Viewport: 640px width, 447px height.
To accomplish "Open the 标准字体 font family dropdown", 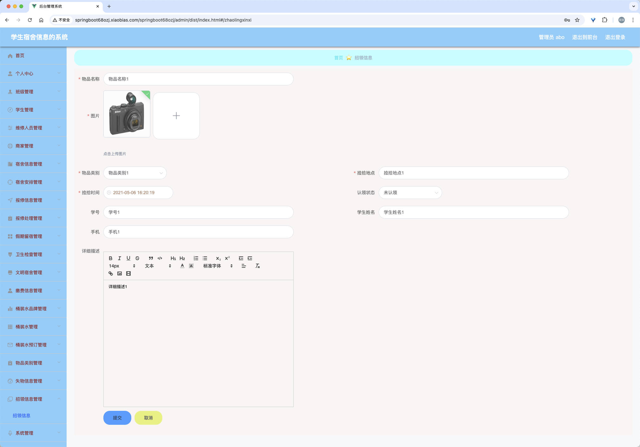I will 218,266.
